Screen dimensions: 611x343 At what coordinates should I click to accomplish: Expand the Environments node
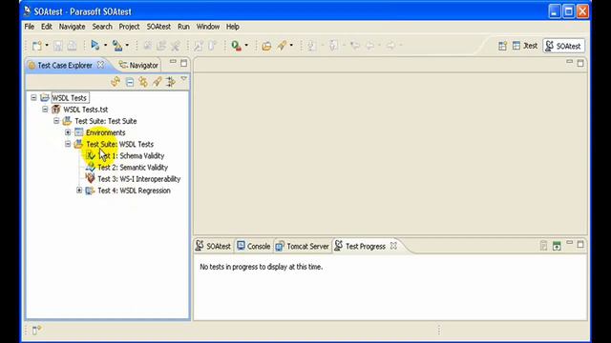68,132
